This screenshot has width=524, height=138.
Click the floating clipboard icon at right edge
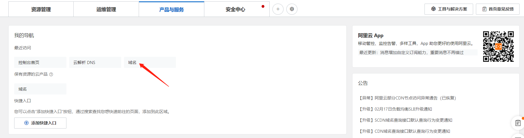518,123
